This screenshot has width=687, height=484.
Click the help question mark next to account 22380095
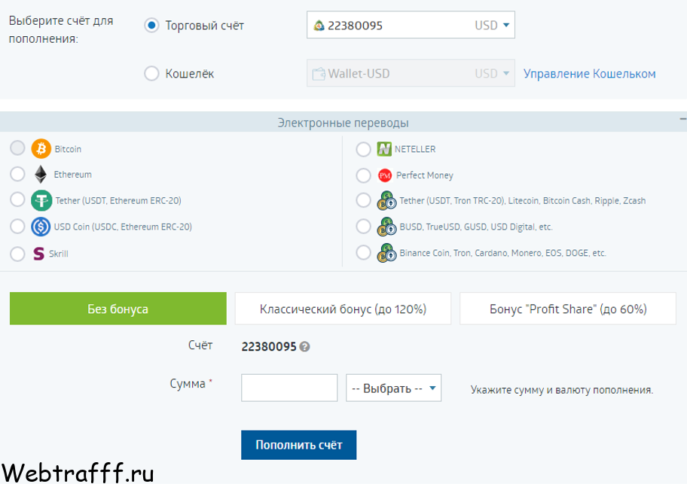(x=304, y=347)
